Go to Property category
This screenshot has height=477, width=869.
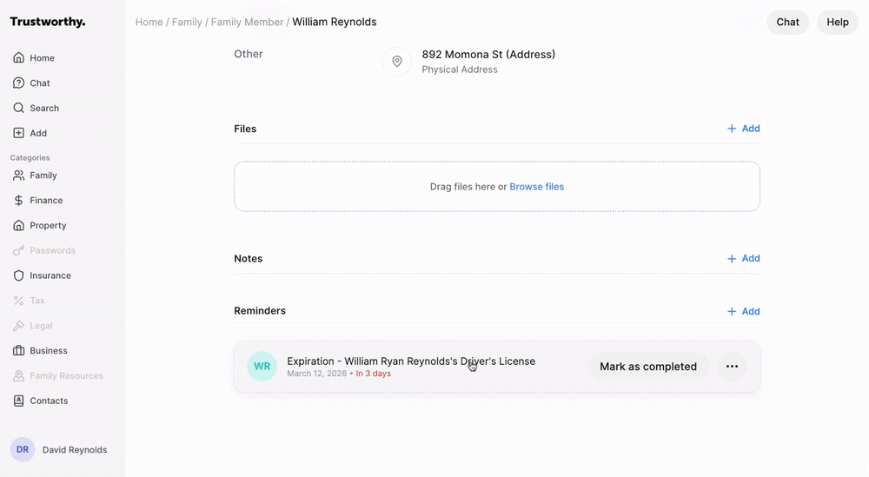[47, 226]
